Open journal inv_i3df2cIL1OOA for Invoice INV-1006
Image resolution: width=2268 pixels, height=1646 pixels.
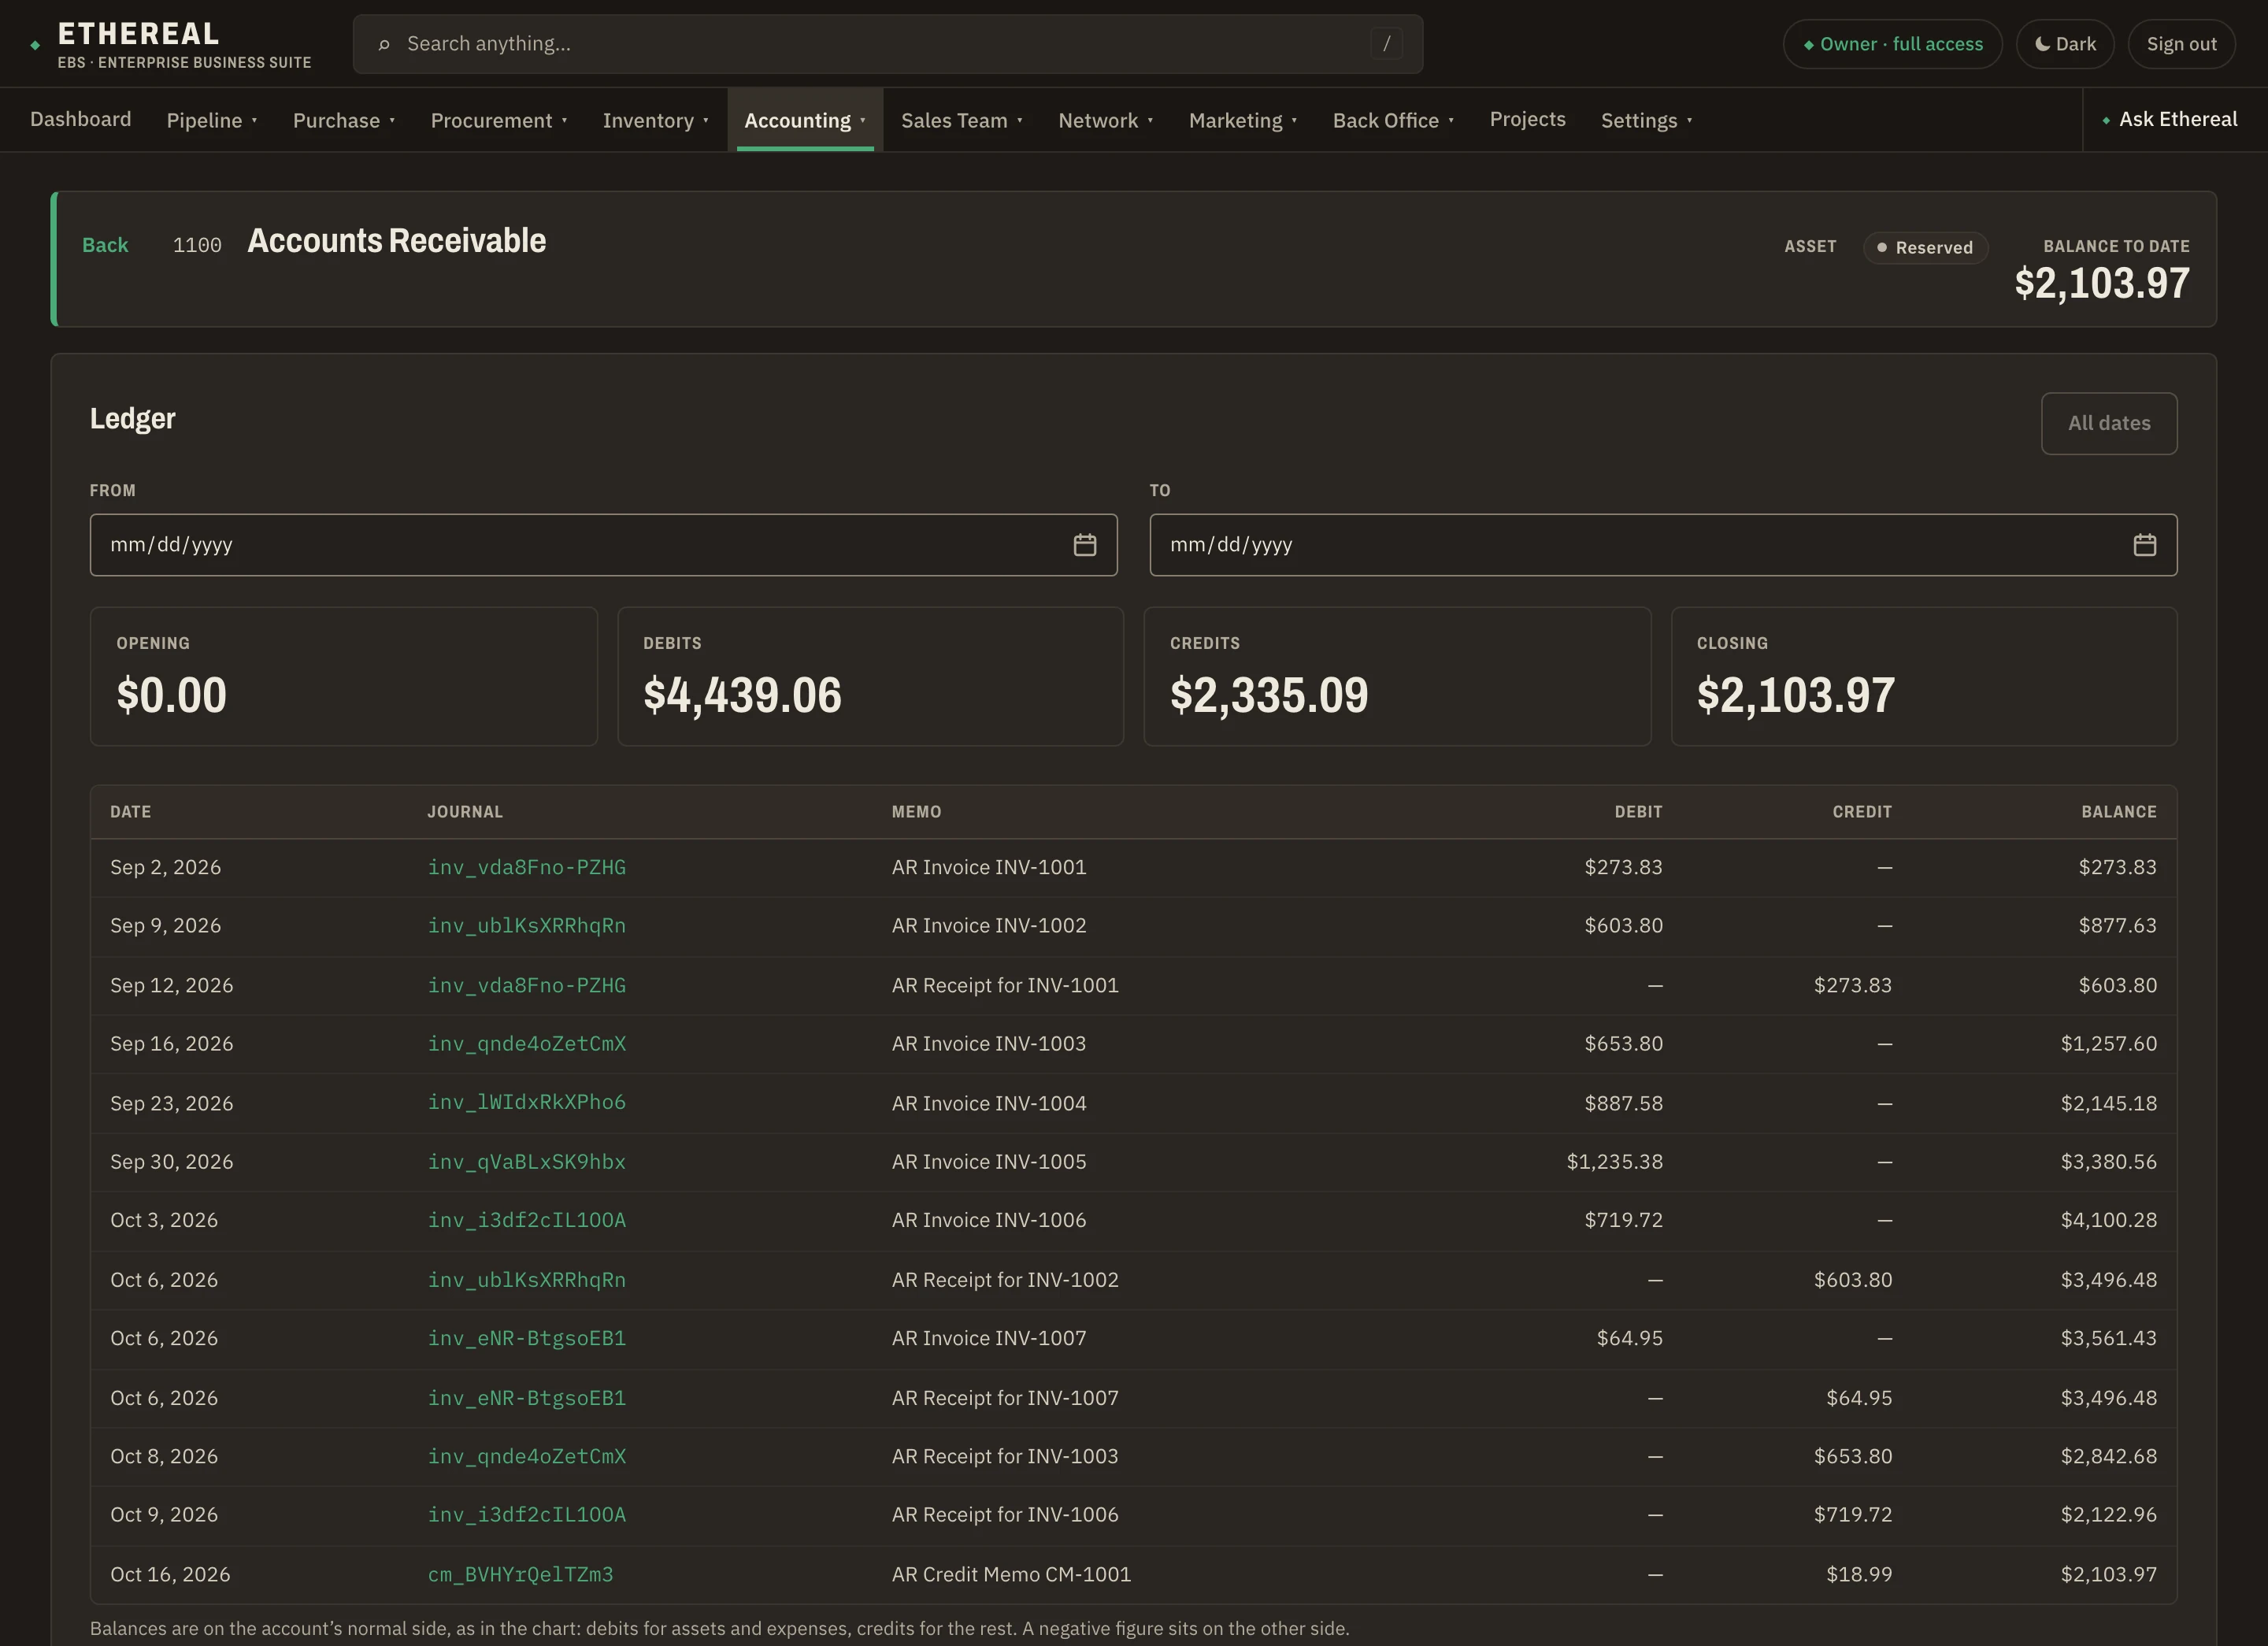(x=527, y=1220)
